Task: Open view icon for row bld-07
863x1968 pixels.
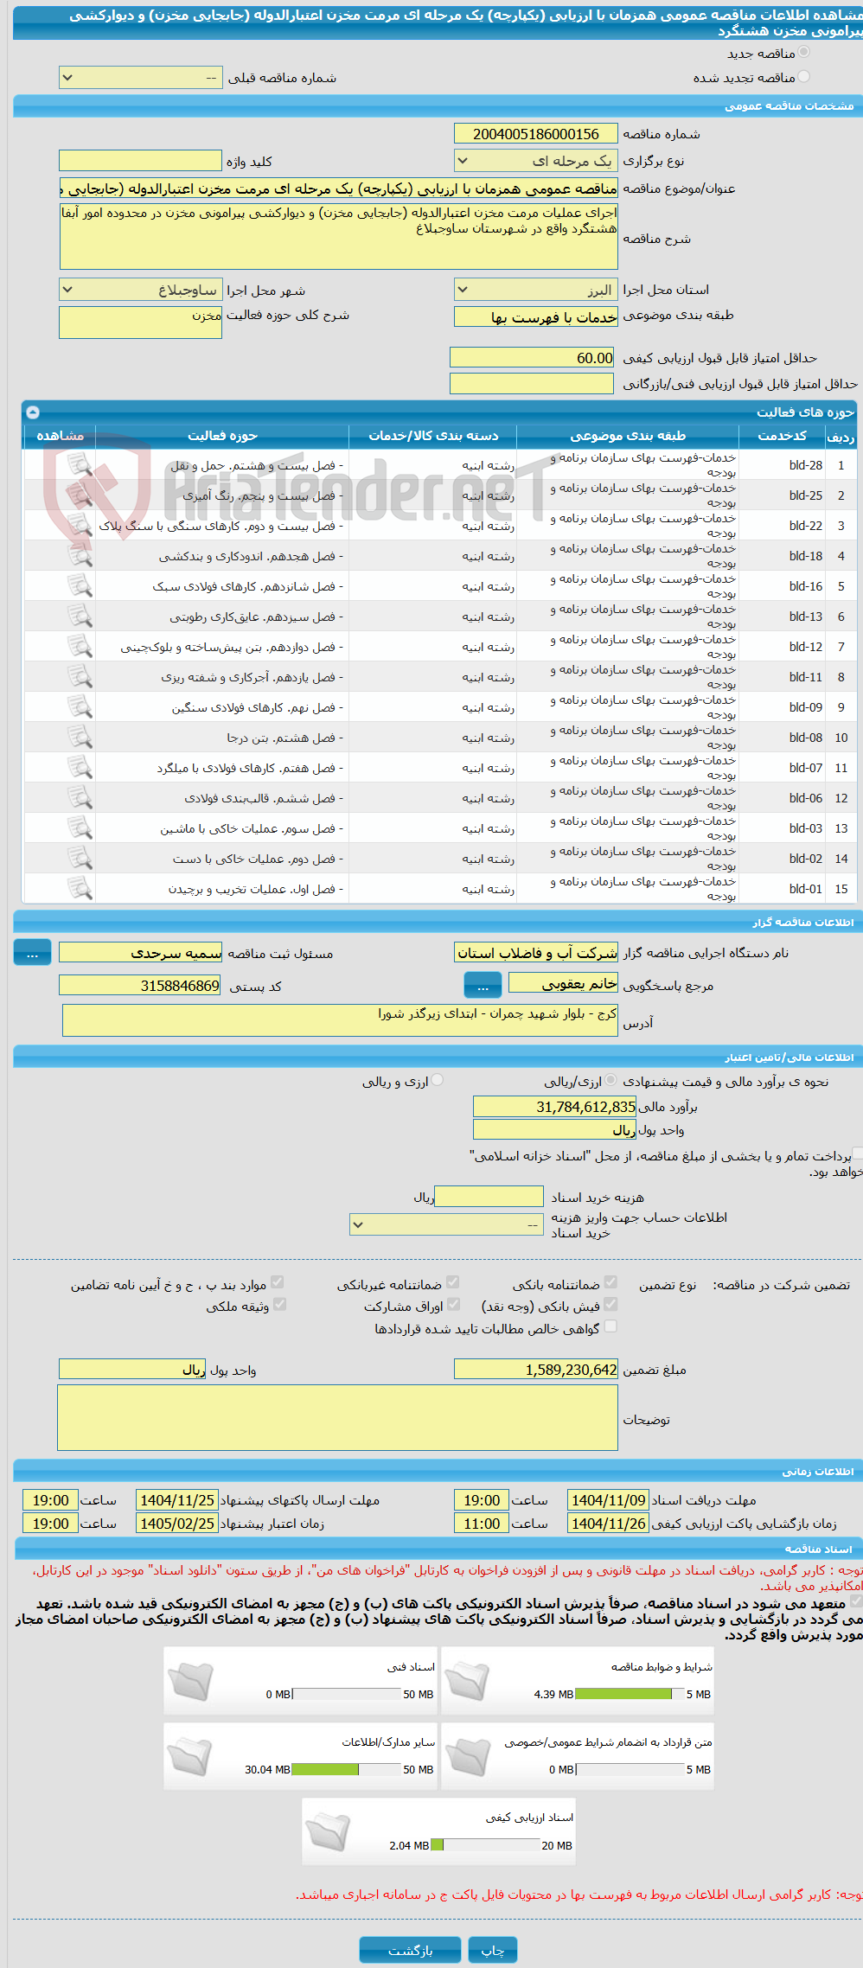Action: [80, 768]
